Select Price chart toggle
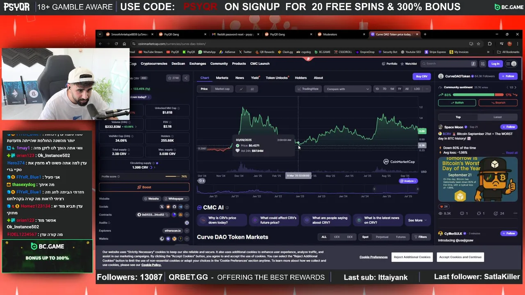The image size is (525, 295). click(x=204, y=89)
